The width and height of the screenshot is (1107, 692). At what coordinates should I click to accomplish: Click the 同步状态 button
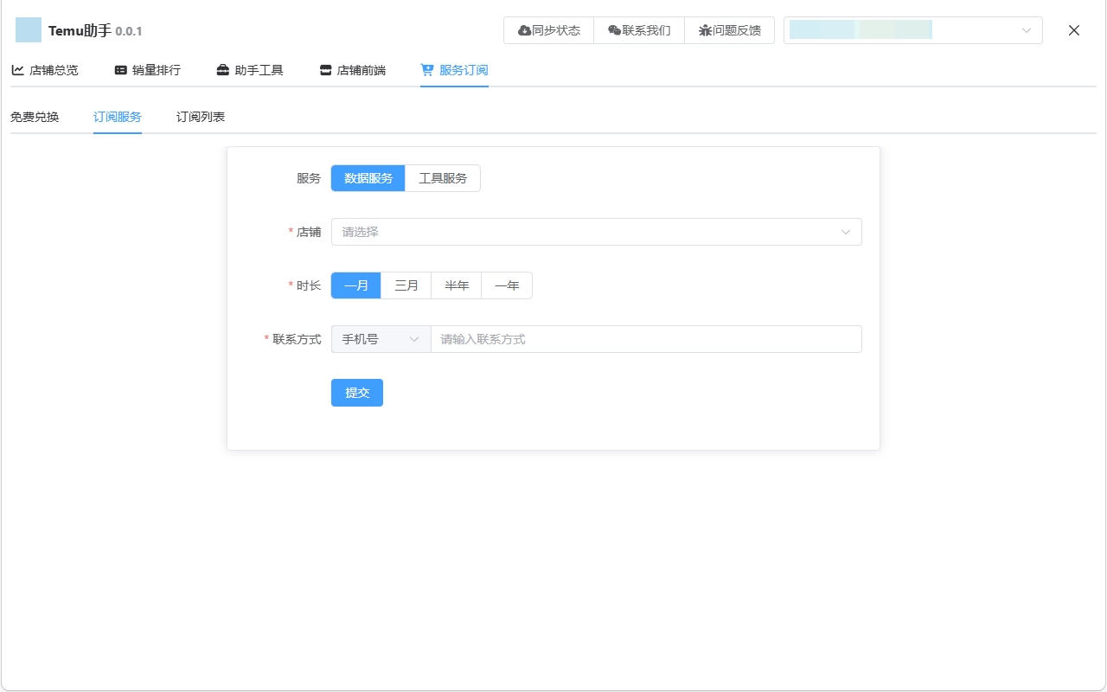pyautogui.click(x=548, y=29)
